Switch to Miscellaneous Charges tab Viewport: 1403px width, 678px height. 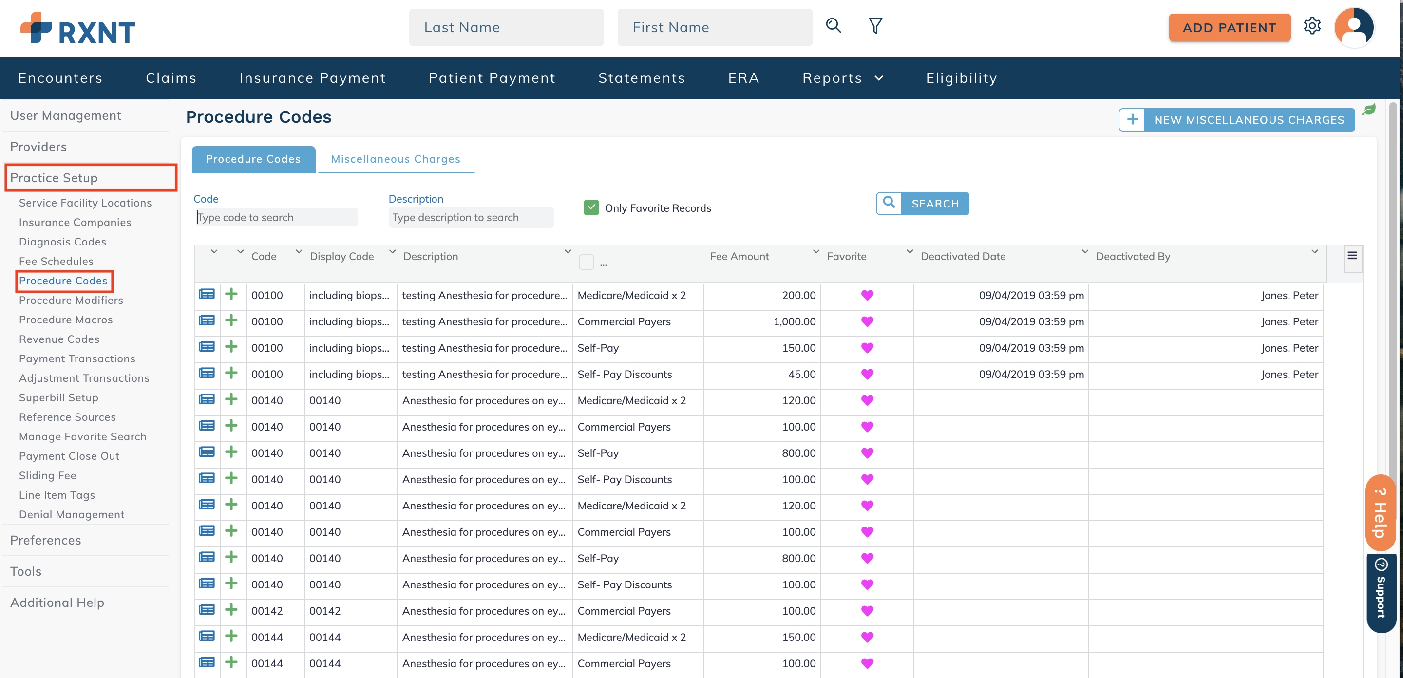(396, 159)
